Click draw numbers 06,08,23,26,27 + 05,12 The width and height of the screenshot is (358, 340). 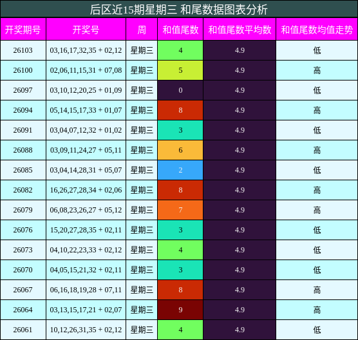click(x=86, y=210)
